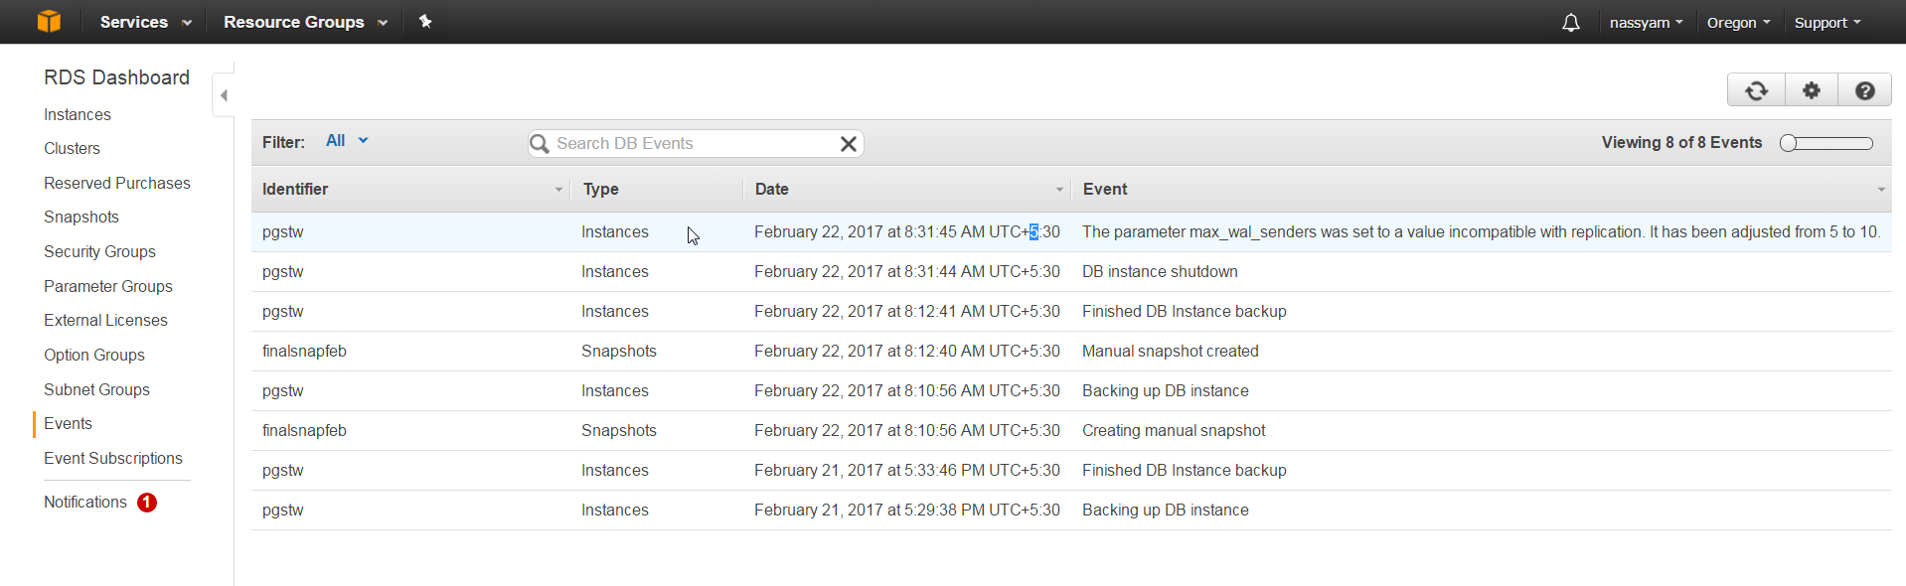
Task: Select the 5:29:38 PM Backing up DB instance event
Action: click(x=1071, y=511)
